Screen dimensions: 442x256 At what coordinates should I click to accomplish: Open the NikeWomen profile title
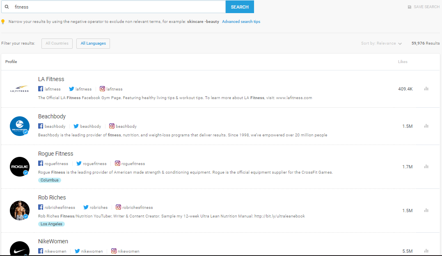tap(53, 241)
